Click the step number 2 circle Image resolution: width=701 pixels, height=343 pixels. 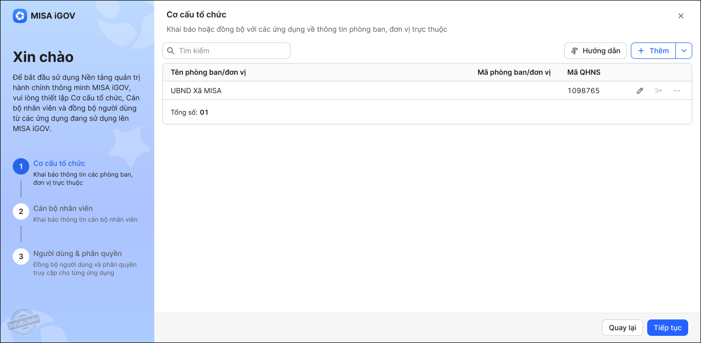pos(21,211)
